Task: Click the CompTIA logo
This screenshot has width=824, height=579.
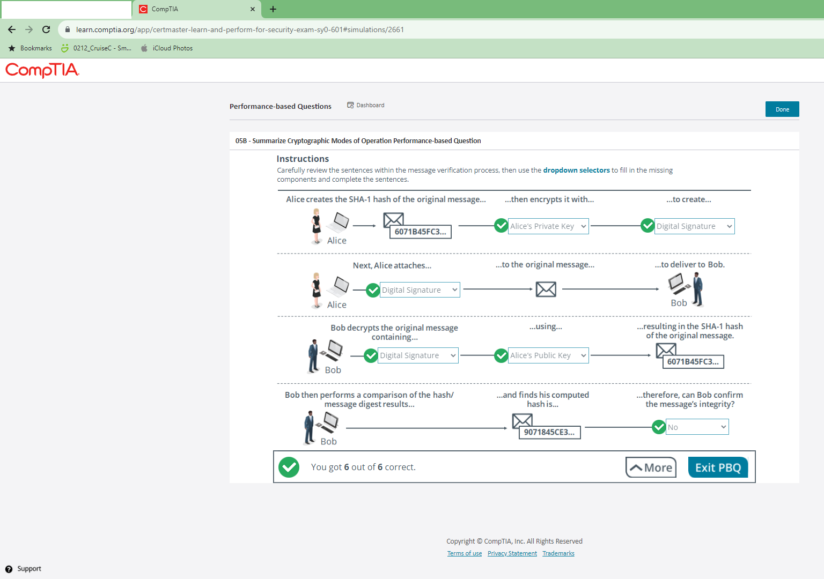Action: coord(42,70)
